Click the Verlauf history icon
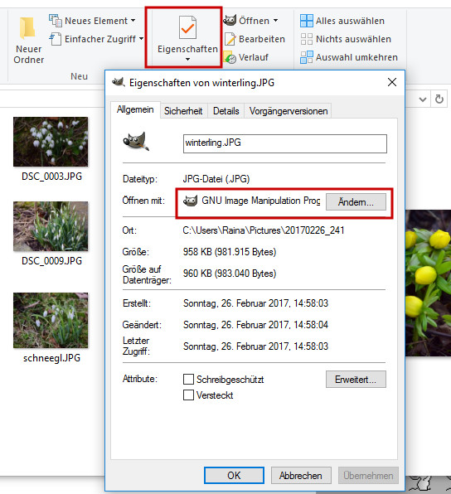The width and height of the screenshot is (451, 494). tap(230, 57)
